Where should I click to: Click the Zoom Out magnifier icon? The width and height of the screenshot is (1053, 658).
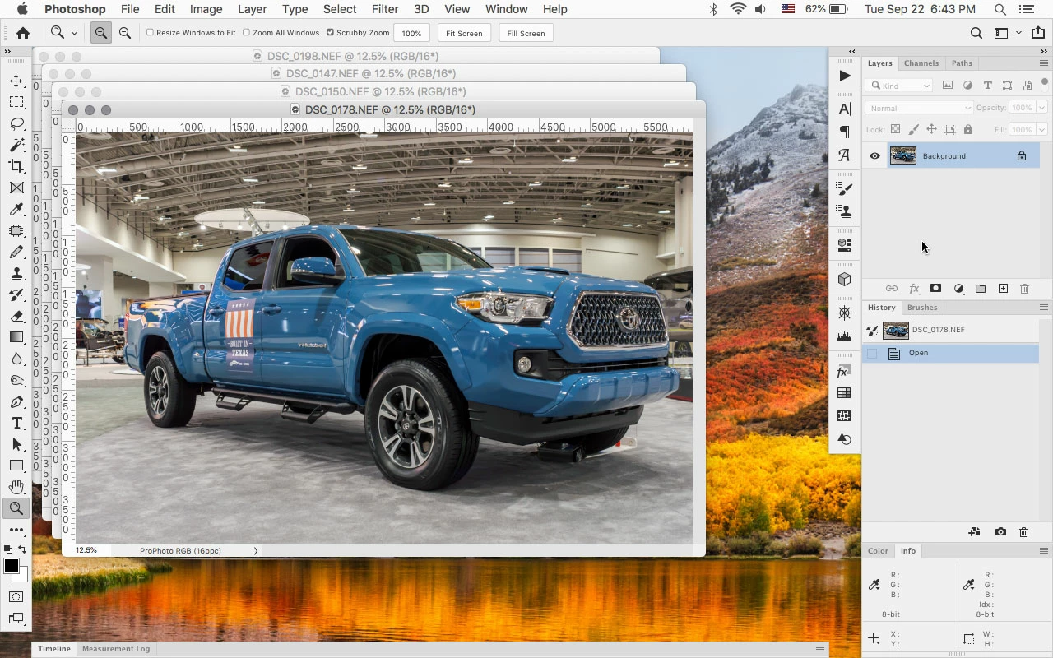[125, 33]
